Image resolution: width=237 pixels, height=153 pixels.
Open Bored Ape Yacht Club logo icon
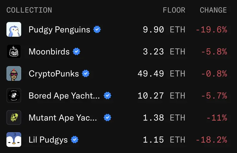pos(14,95)
